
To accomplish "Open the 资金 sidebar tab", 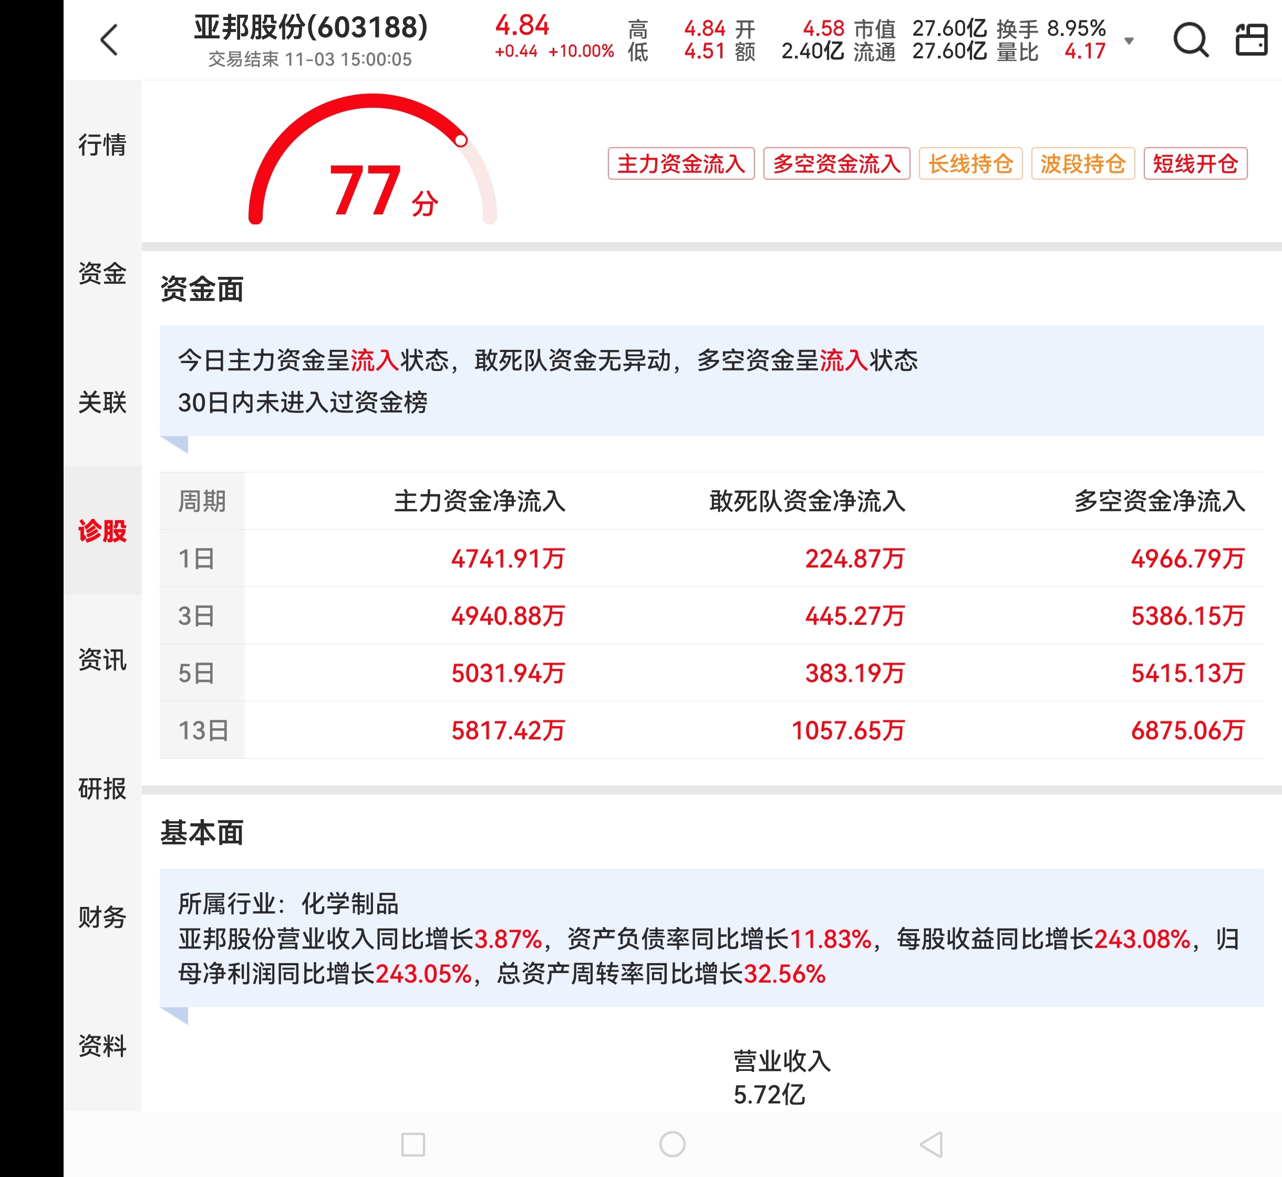I will pos(102,273).
